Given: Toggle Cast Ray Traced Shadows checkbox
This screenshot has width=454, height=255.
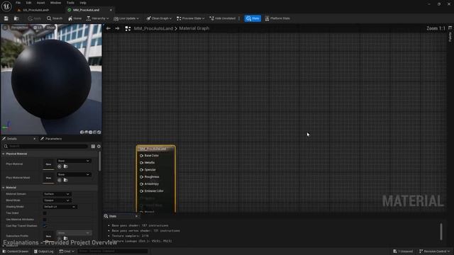Looking at the screenshot, I should pyautogui.click(x=45, y=226).
